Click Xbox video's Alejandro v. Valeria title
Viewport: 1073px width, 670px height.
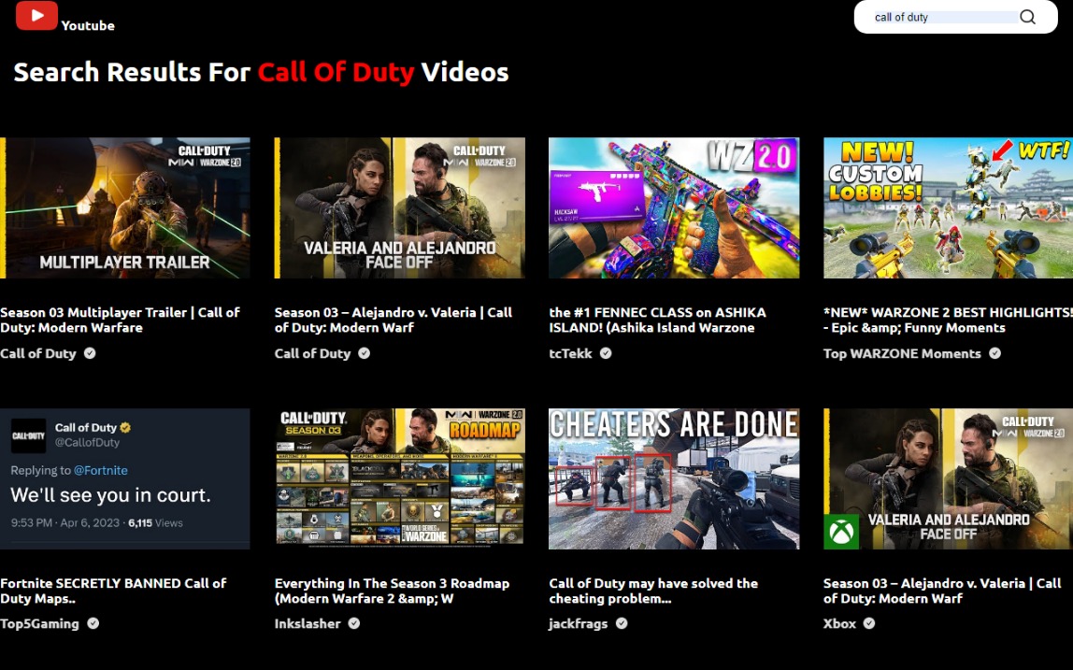point(942,591)
